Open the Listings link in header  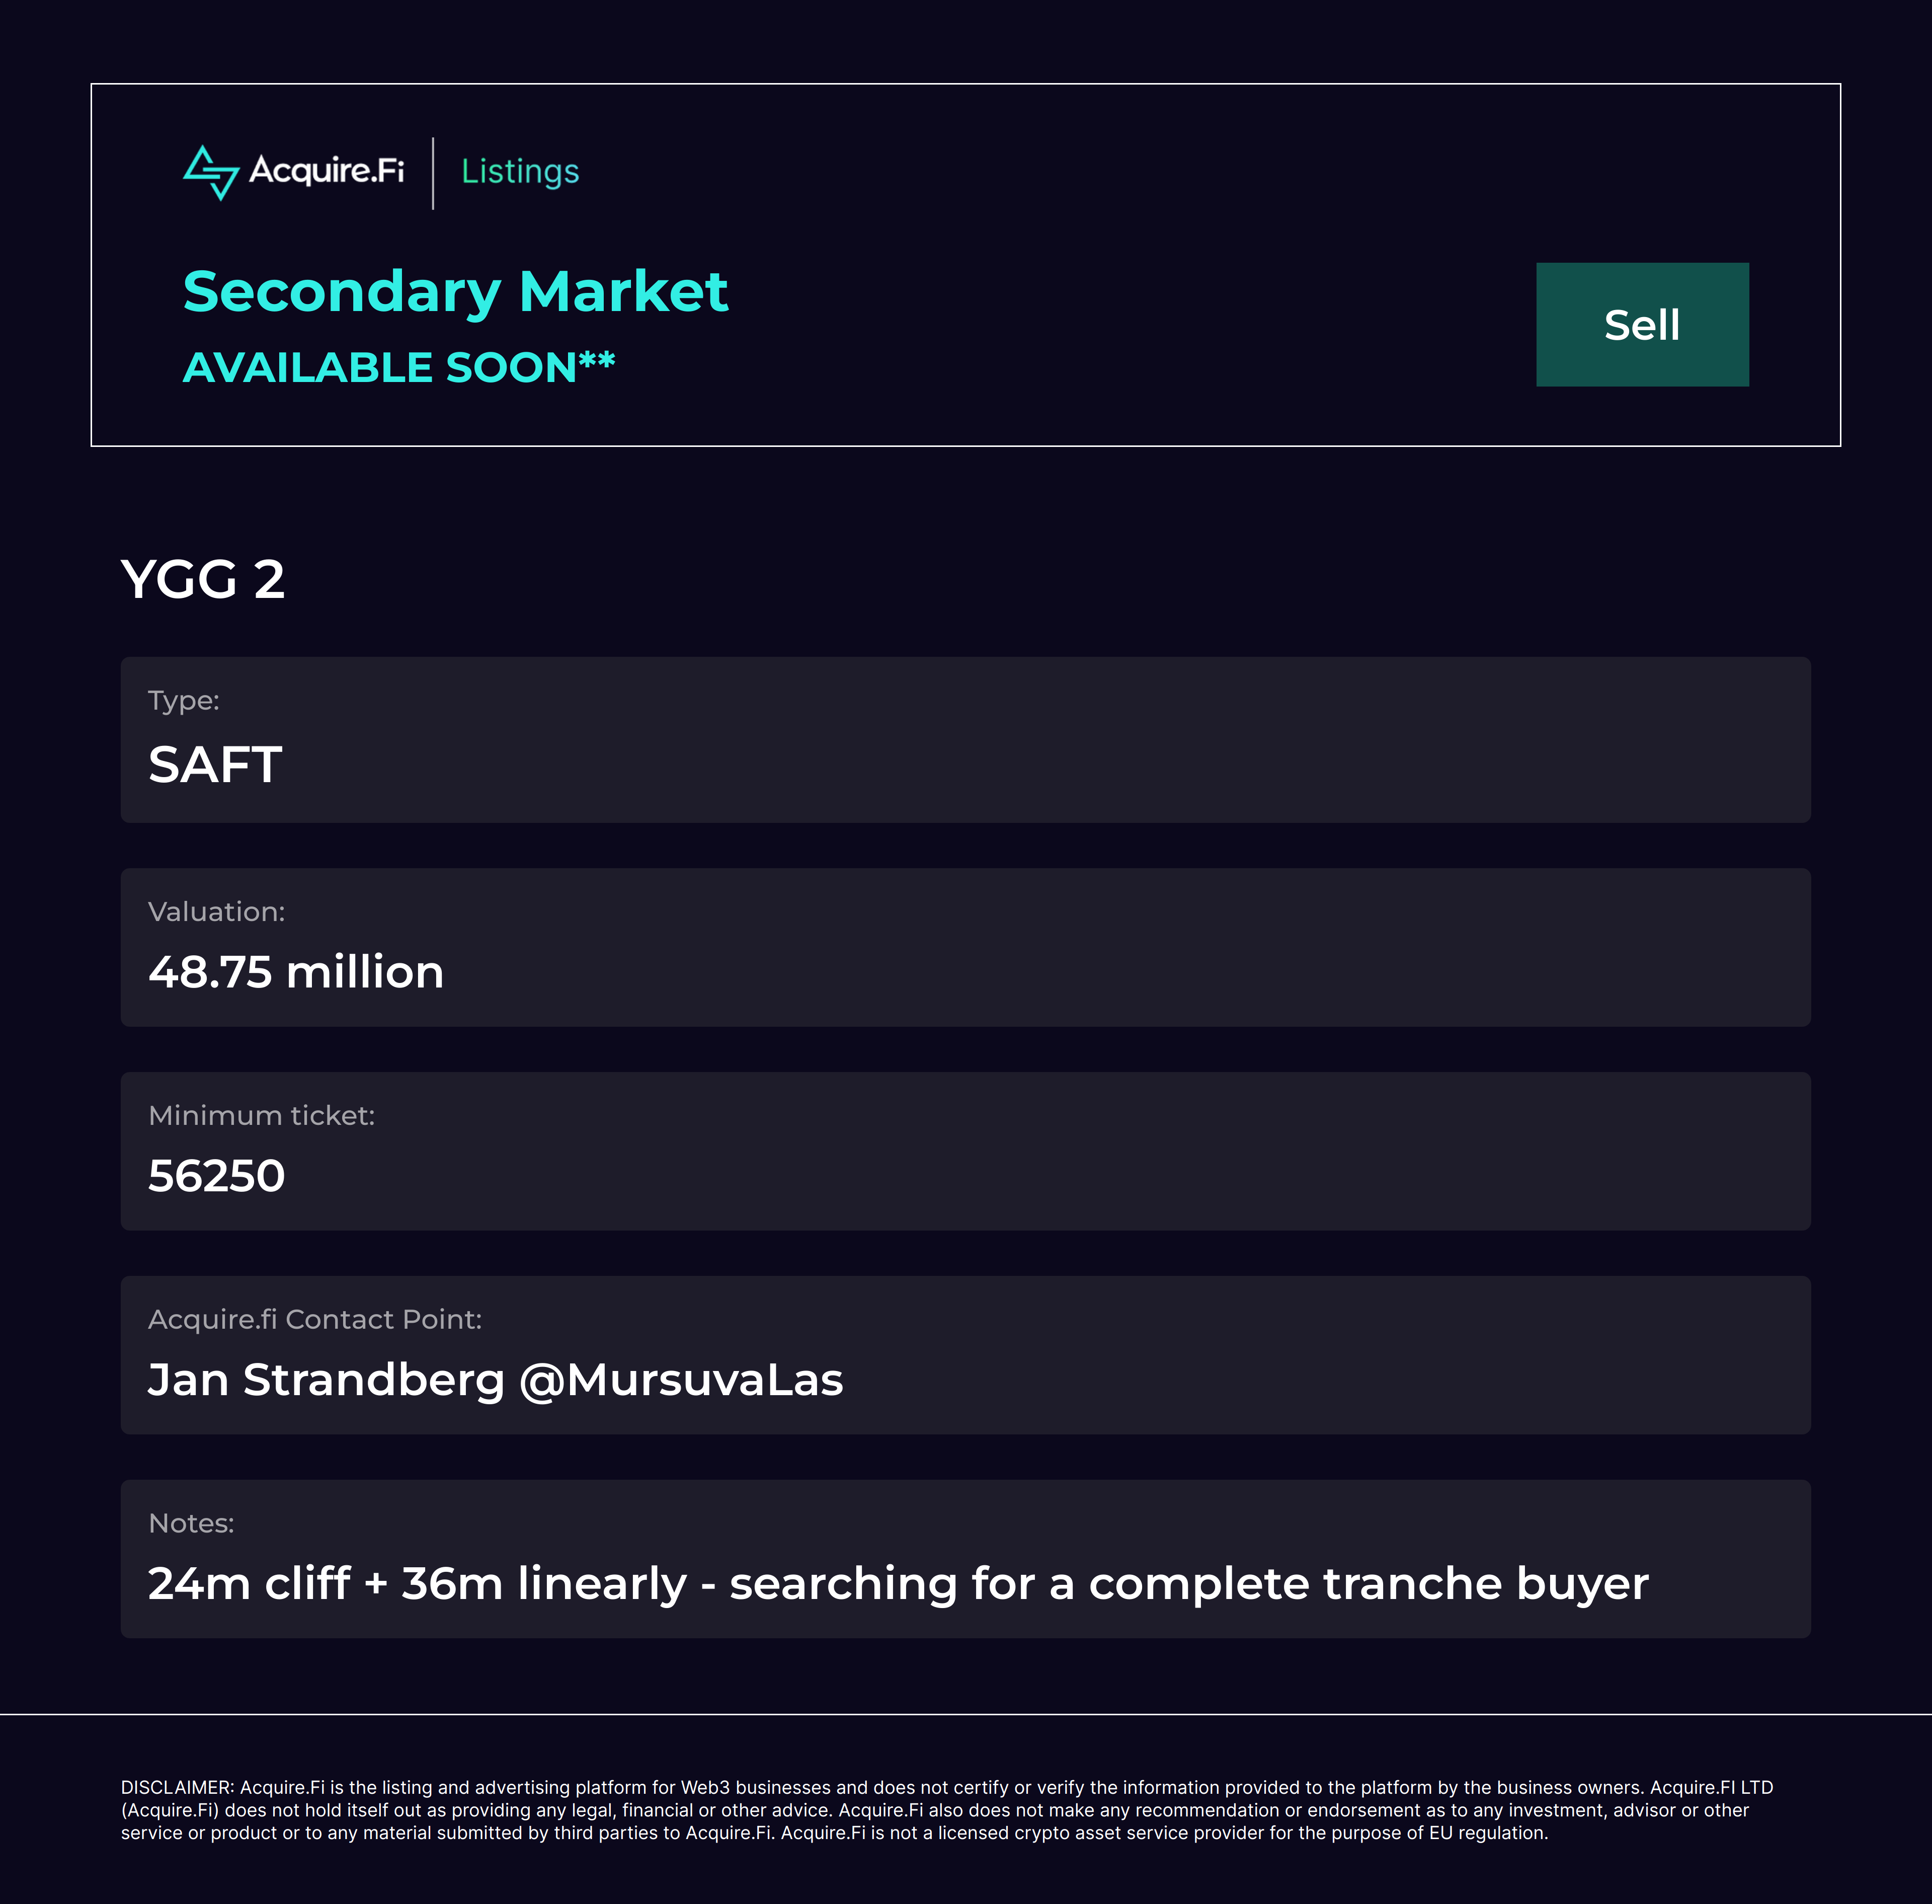(520, 172)
